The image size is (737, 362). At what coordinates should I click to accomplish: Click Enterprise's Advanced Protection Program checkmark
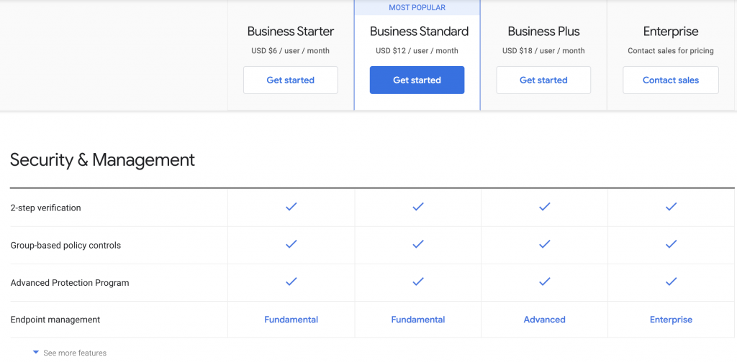coord(672,282)
